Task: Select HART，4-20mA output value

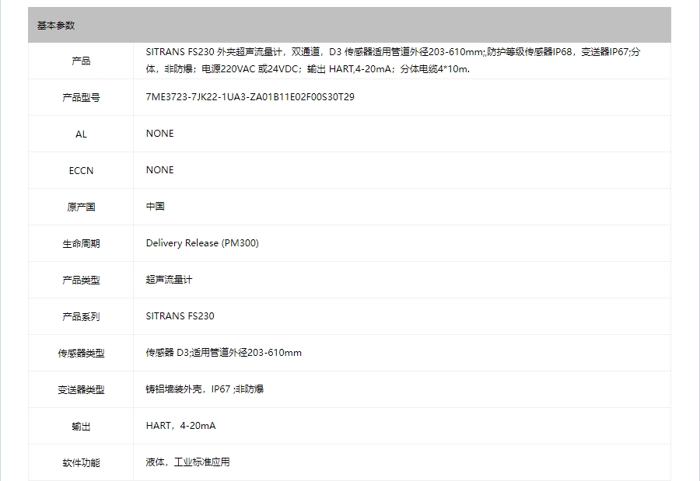Action: 180,426
